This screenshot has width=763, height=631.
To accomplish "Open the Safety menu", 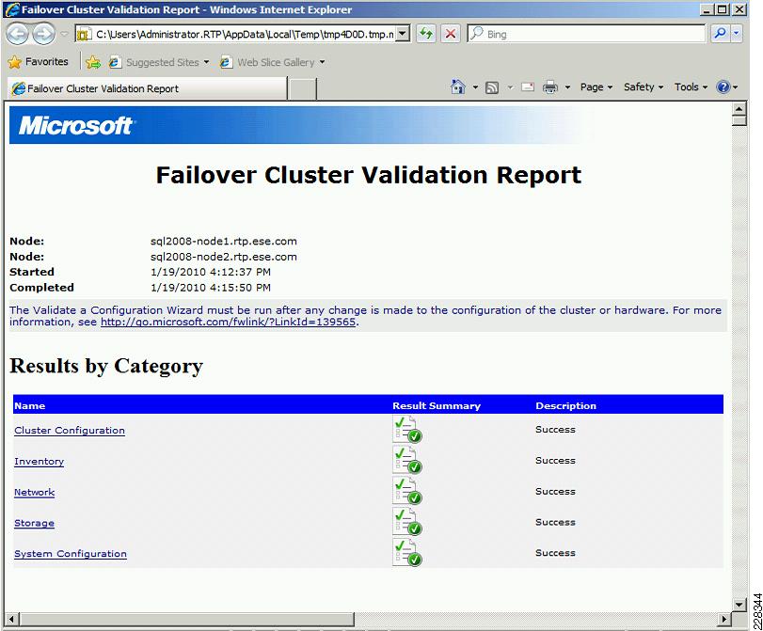I will [x=644, y=87].
